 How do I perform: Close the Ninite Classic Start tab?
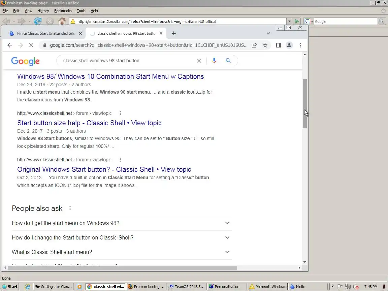click(80, 33)
